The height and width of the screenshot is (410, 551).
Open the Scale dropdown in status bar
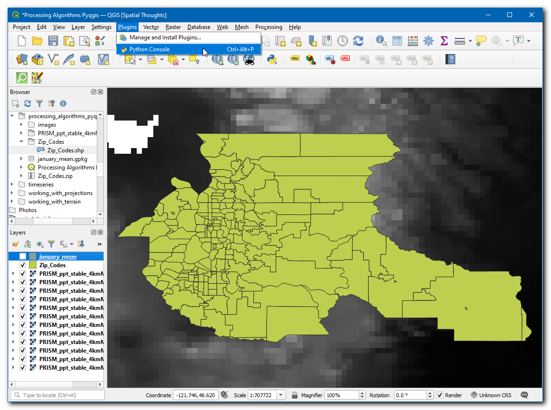(281, 395)
